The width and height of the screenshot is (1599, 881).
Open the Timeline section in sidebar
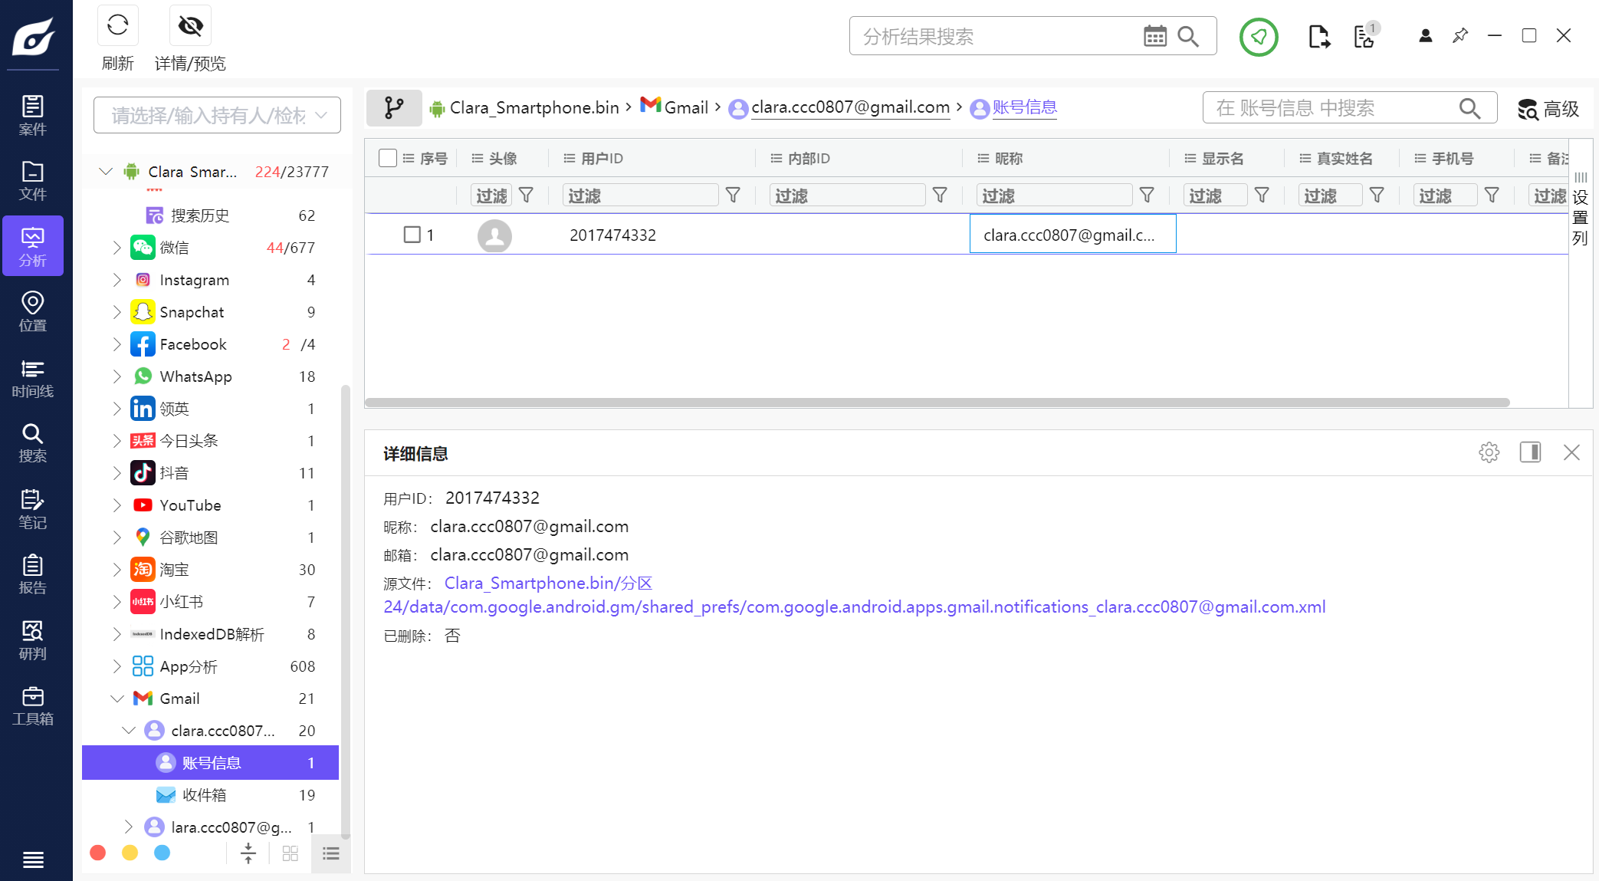click(x=32, y=377)
